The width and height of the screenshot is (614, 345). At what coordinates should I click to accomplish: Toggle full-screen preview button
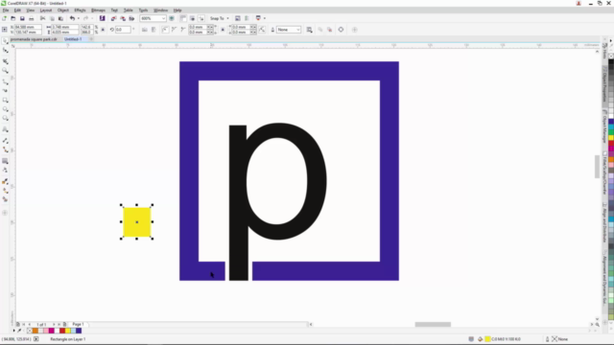click(172, 18)
